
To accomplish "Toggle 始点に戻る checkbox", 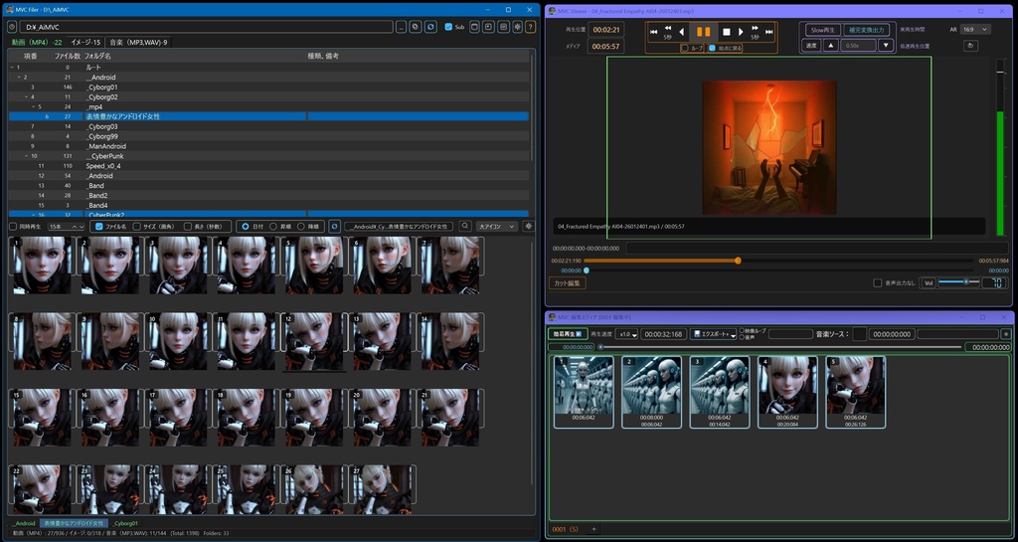I will tap(712, 48).
